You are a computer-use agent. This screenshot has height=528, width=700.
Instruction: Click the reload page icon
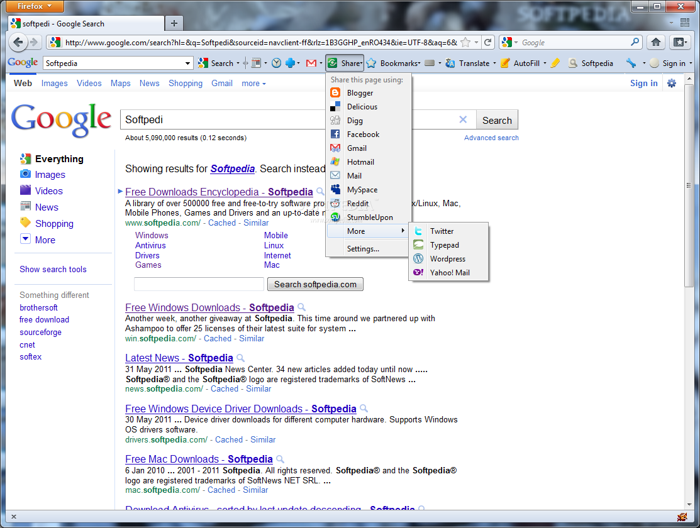pyautogui.click(x=488, y=42)
